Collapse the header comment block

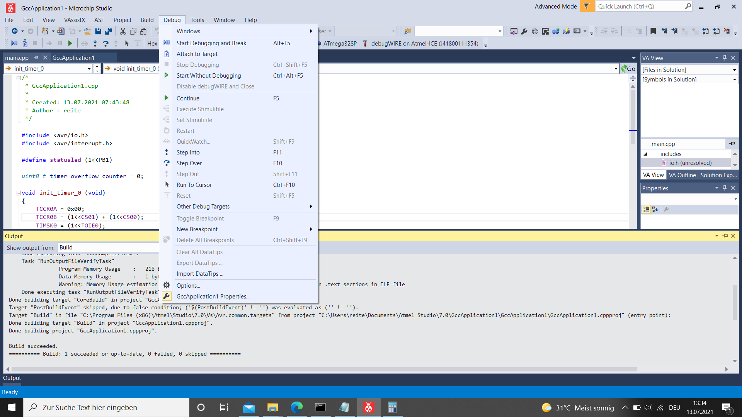click(19, 78)
